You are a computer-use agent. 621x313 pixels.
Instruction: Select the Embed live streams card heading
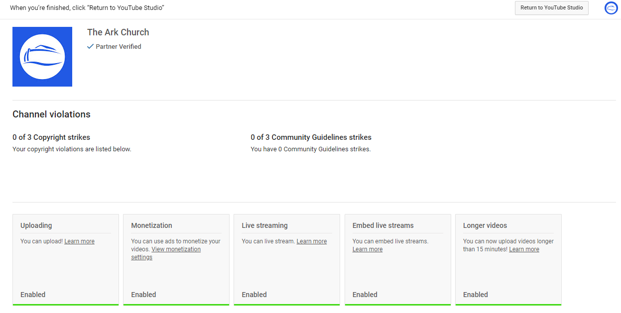point(383,225)
